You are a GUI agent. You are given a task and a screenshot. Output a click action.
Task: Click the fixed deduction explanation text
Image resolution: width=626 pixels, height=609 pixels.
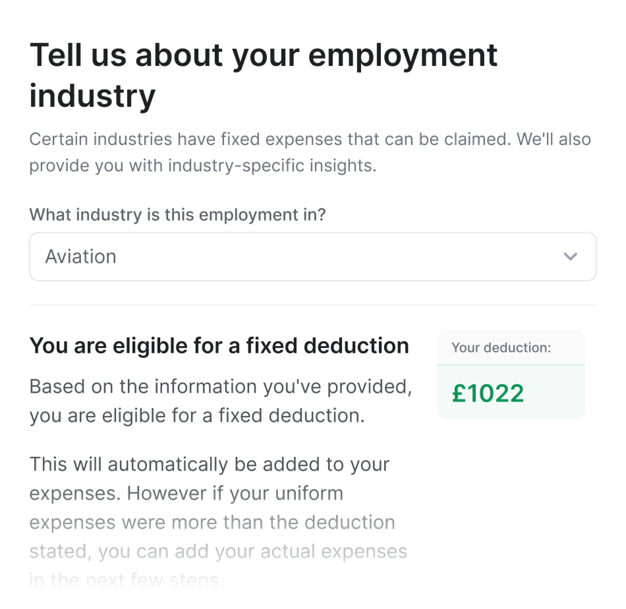coord(221,400)
